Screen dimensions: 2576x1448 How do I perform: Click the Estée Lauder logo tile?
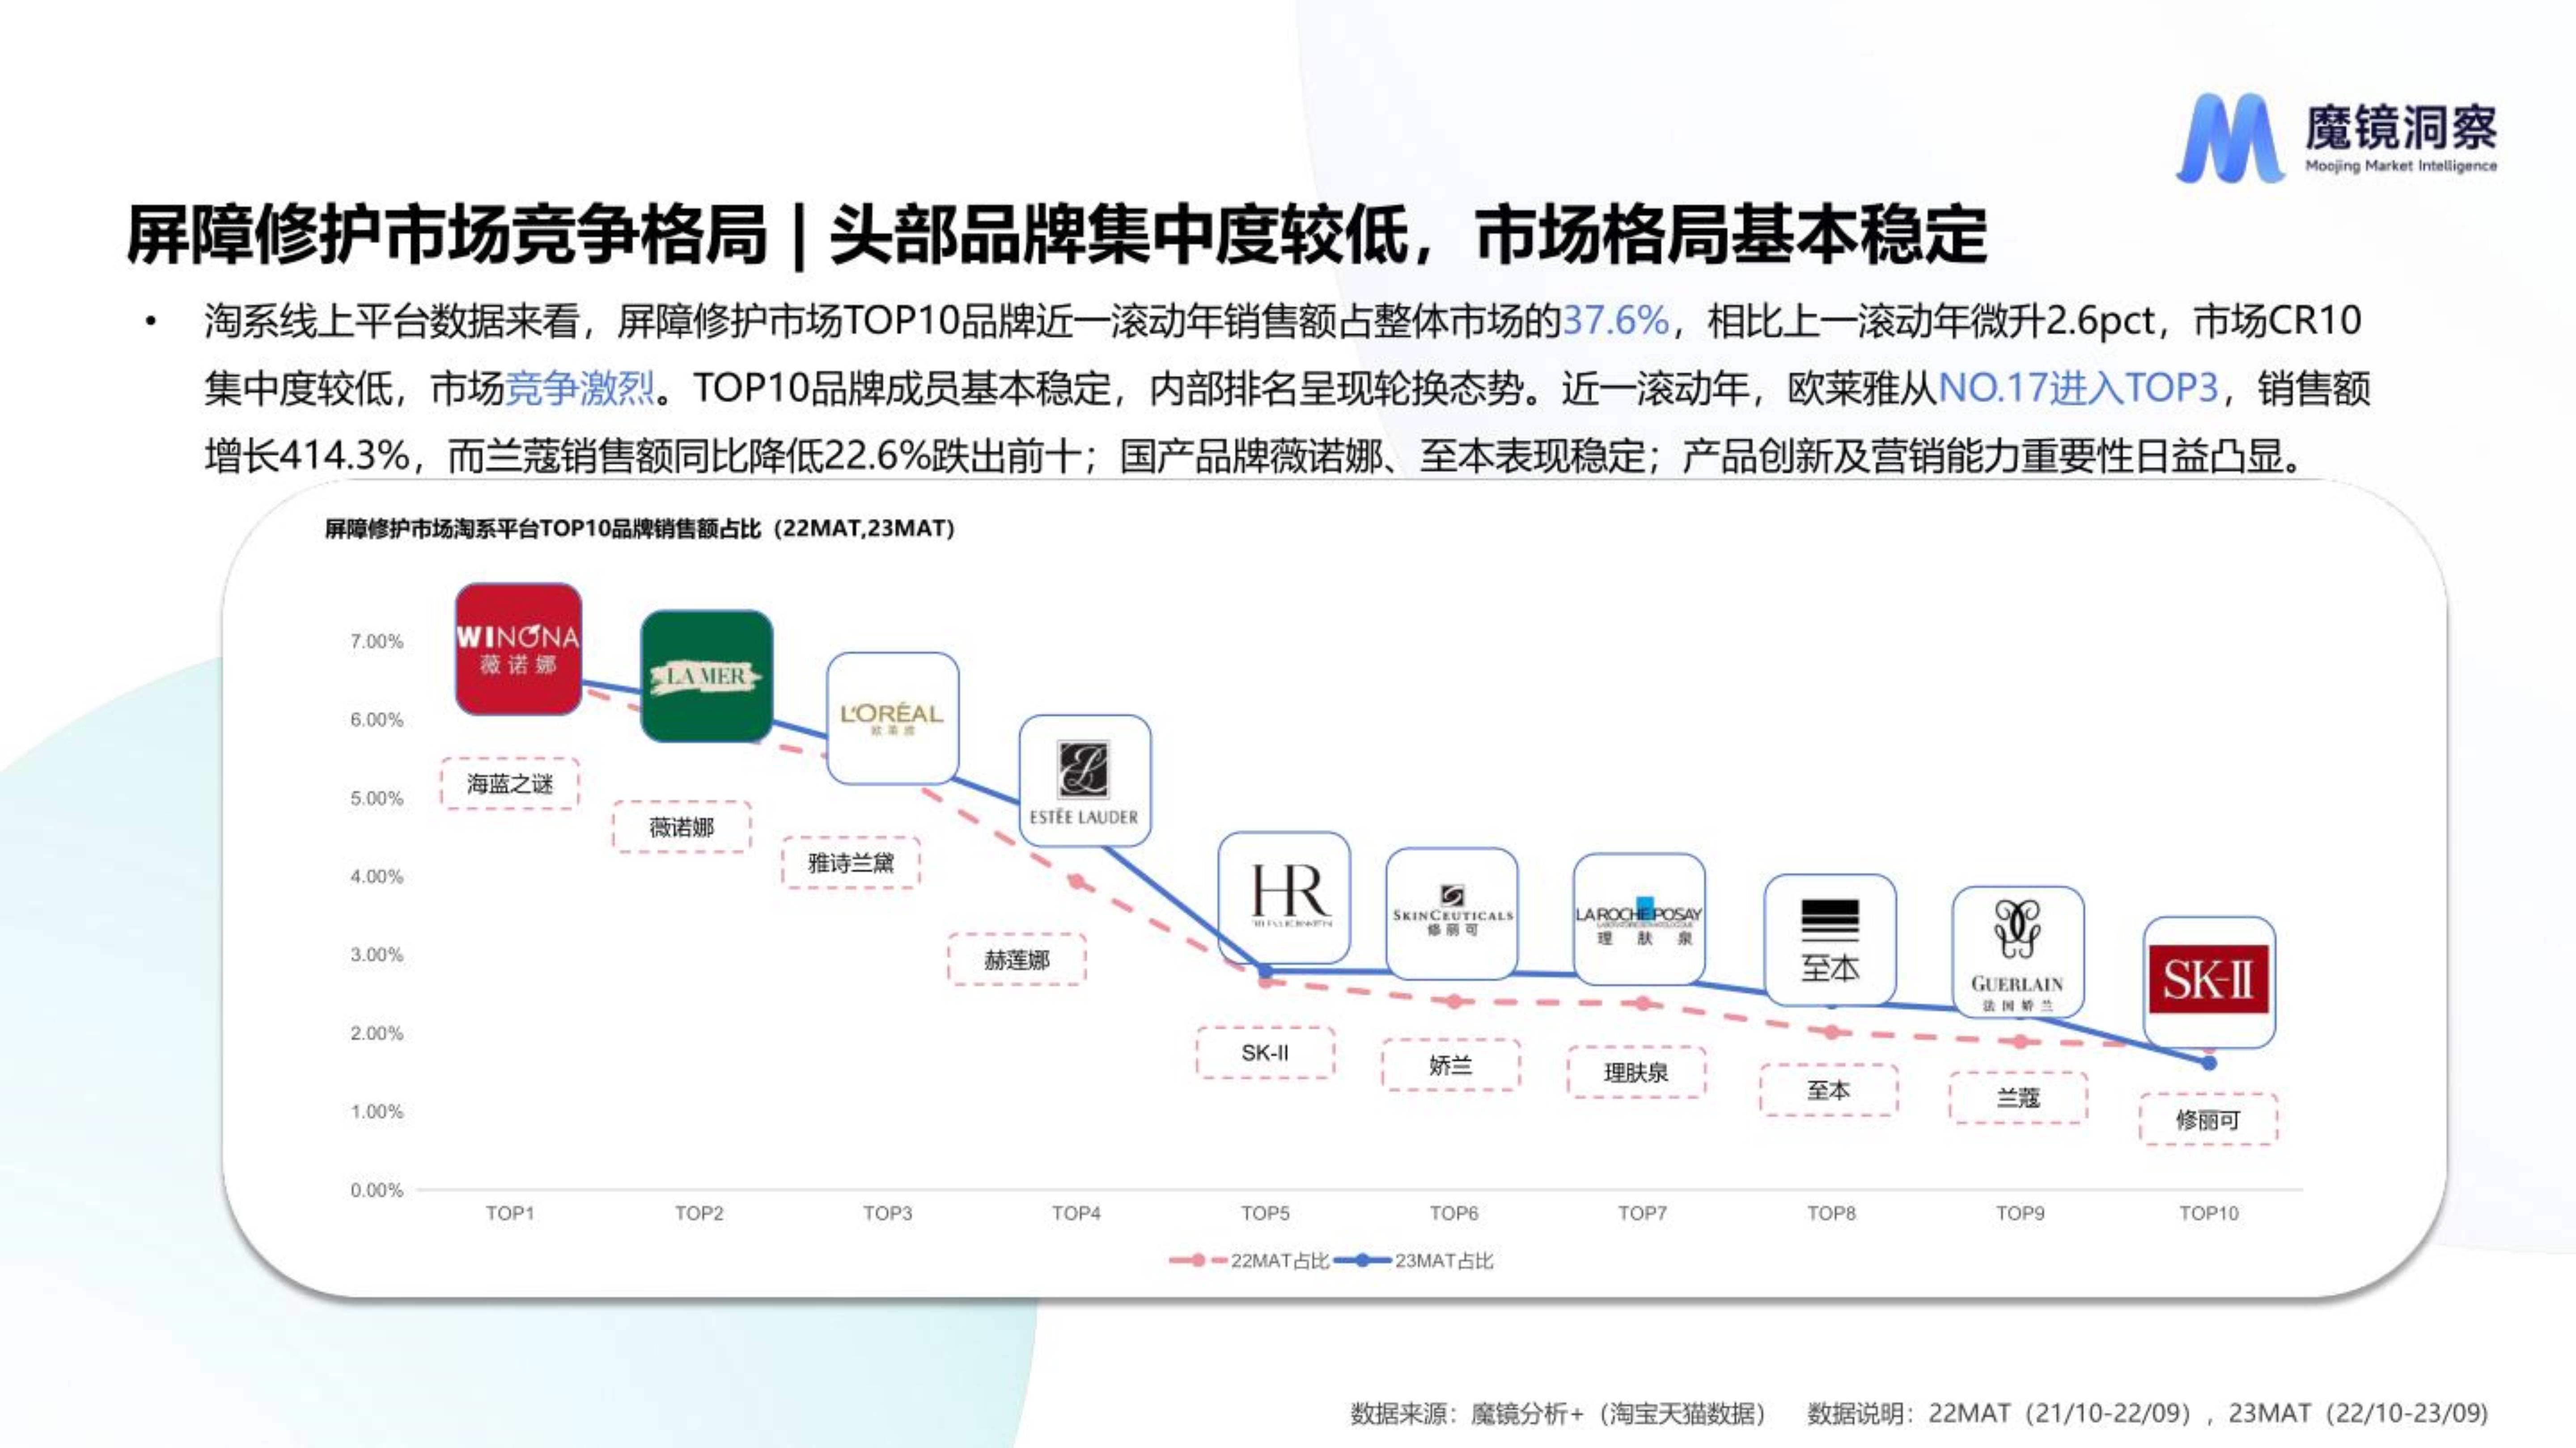[1084, 780]
